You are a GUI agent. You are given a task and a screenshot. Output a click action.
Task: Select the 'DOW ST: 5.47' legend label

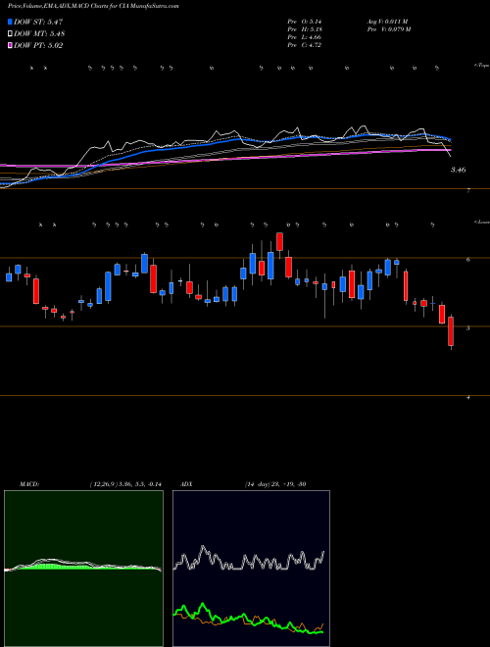tap(38, 22)
